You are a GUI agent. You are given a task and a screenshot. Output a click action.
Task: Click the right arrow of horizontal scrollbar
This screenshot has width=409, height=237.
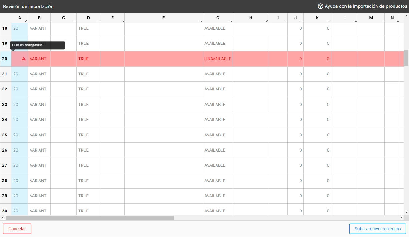click(x=401, y=218)
